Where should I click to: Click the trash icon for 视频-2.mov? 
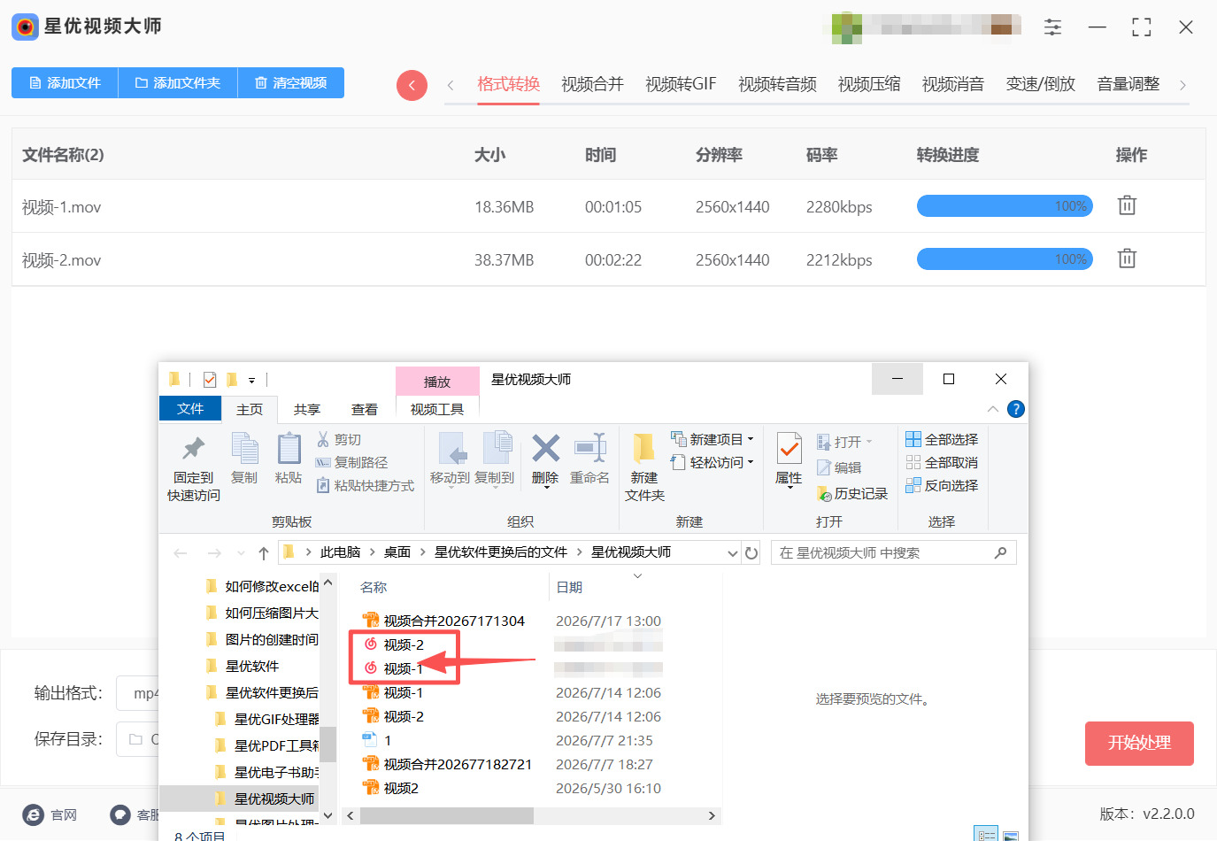(x=1127, y=258)
